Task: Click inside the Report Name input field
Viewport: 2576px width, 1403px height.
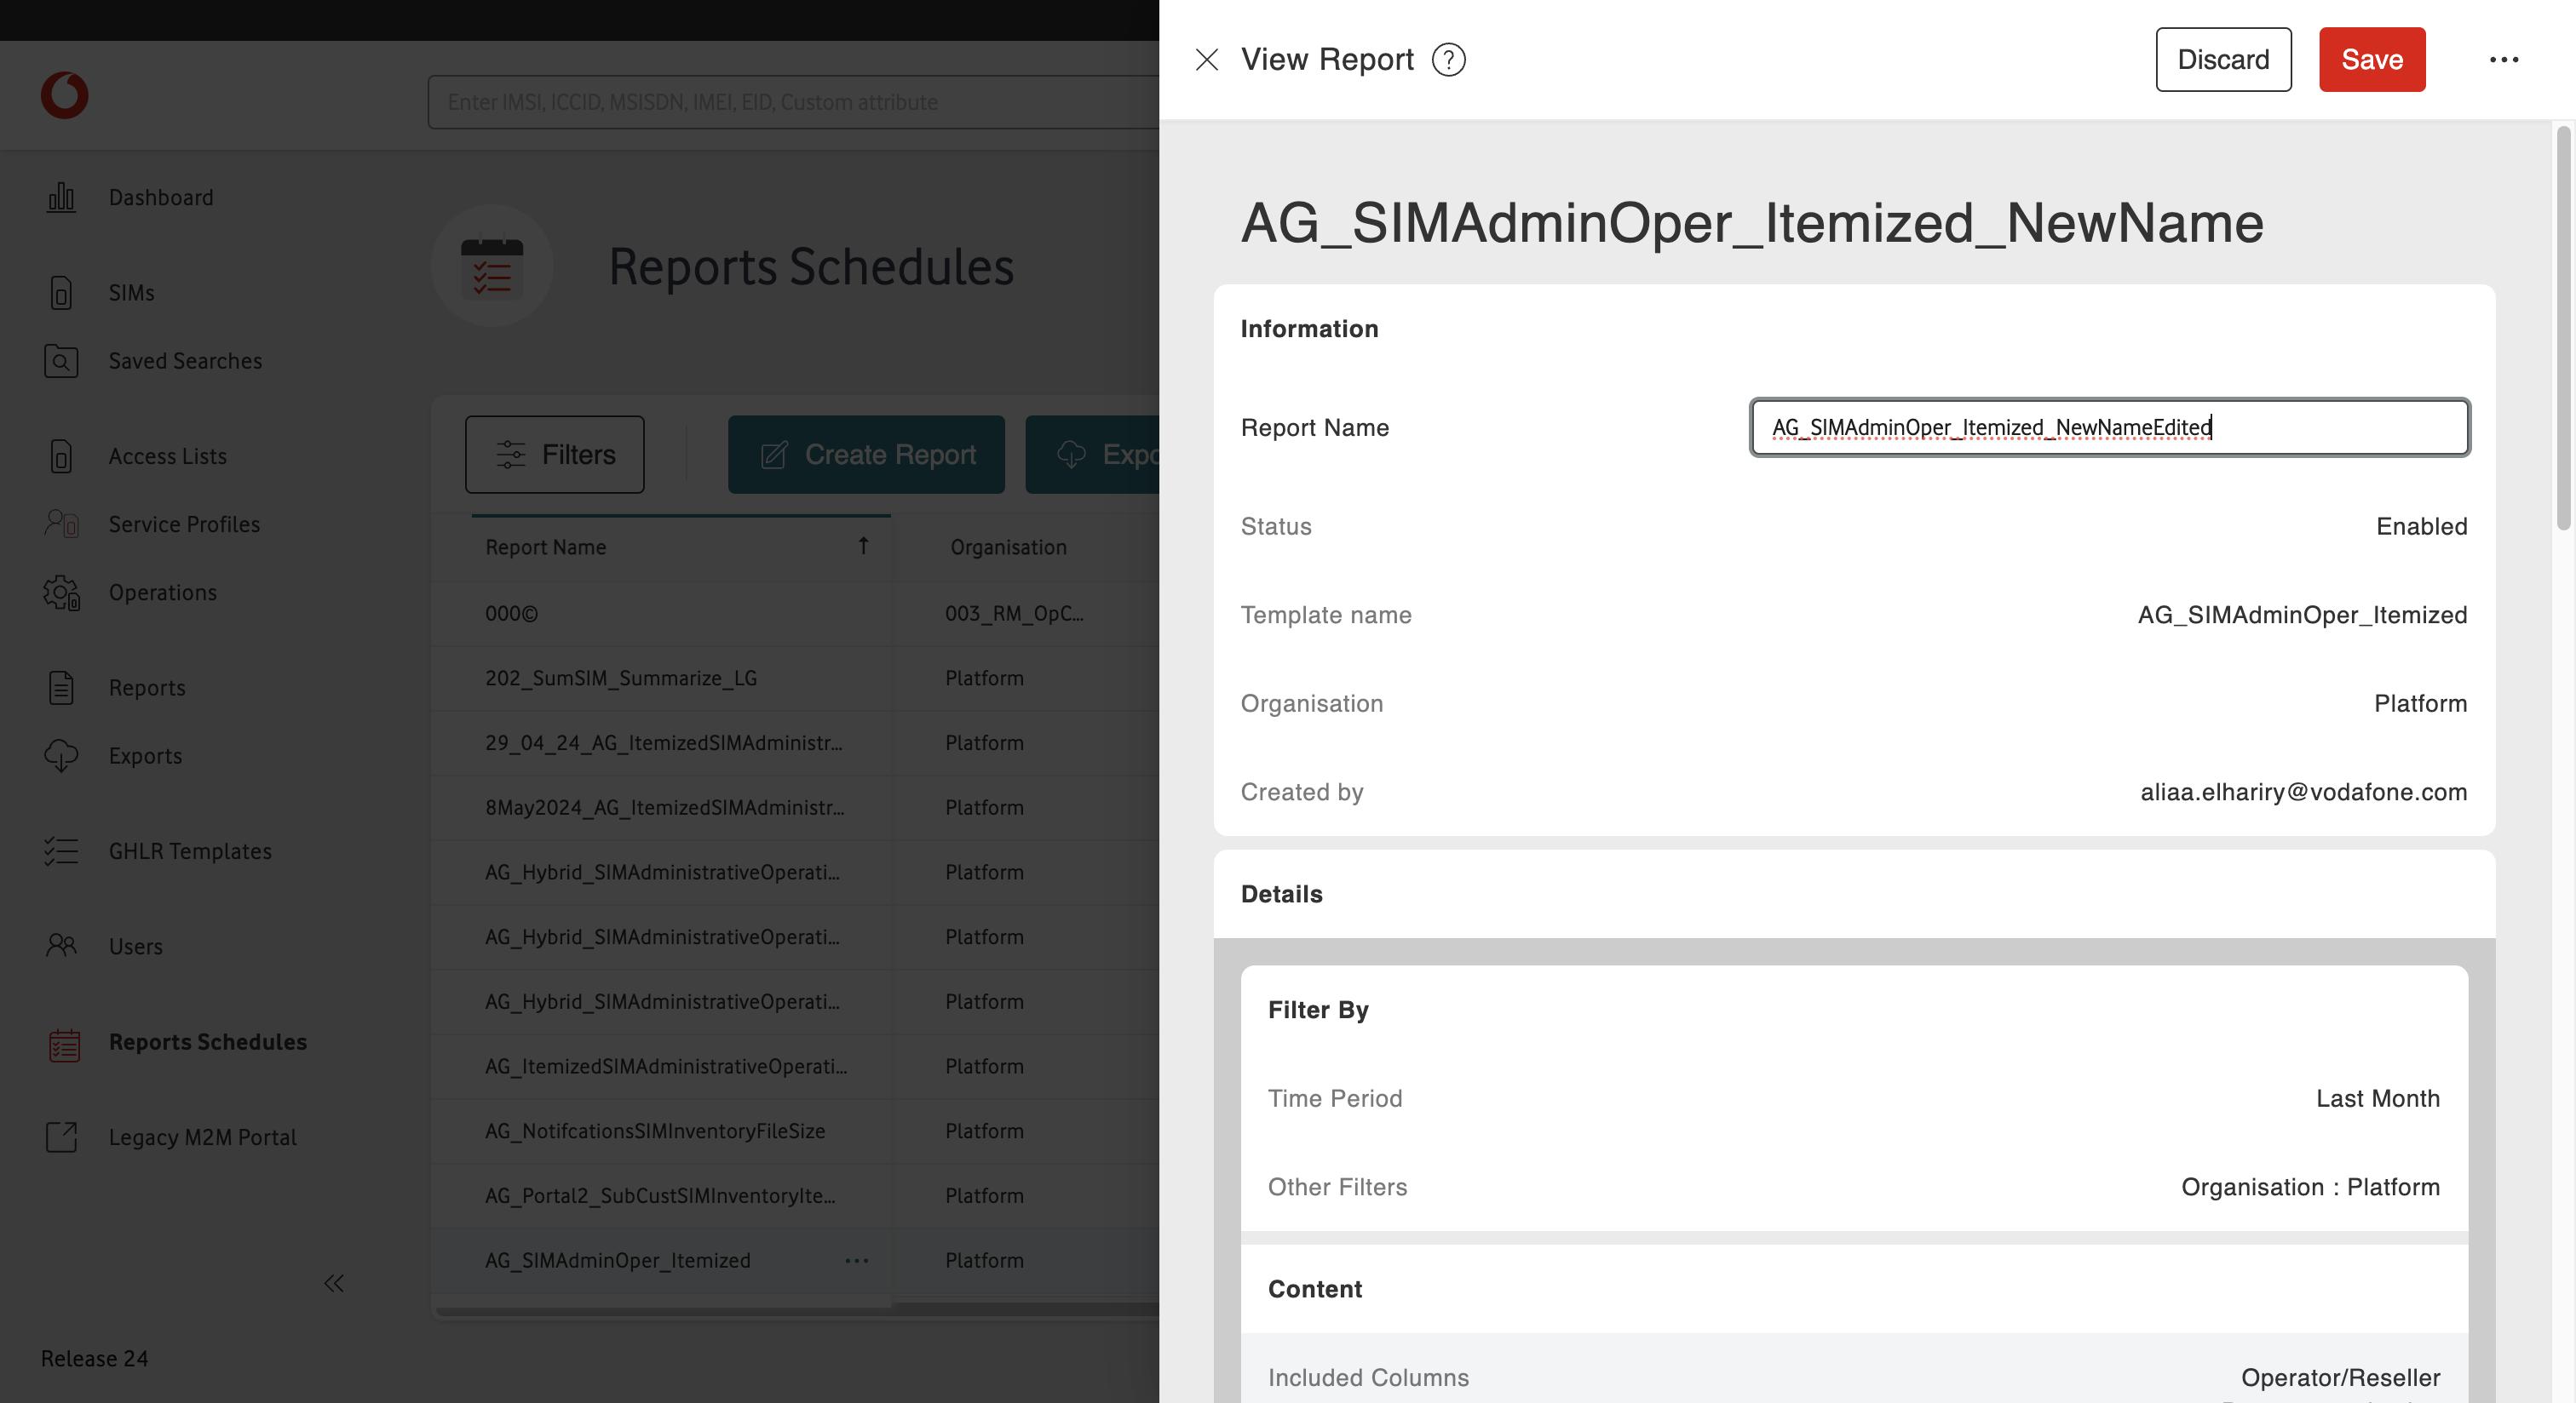Action: click(x=2110, y=427)
